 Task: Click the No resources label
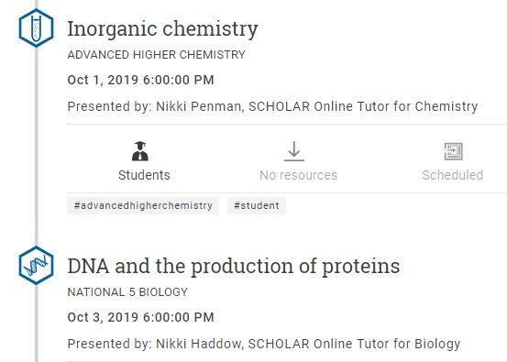point(298,175)
